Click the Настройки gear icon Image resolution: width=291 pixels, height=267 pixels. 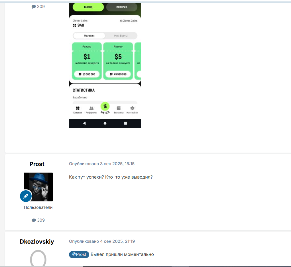[x=132, y=108]
